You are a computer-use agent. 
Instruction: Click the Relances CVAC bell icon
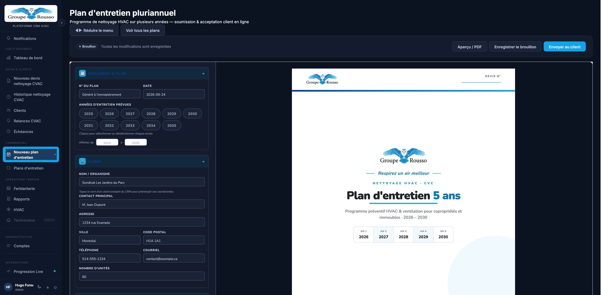(9, 121)
